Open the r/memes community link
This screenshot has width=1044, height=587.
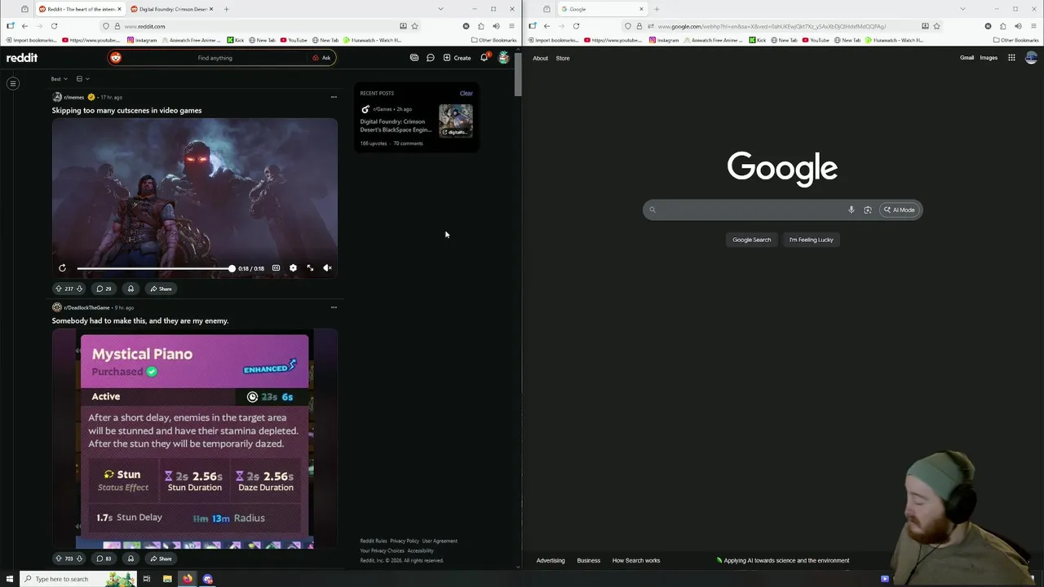pos(74,97)
